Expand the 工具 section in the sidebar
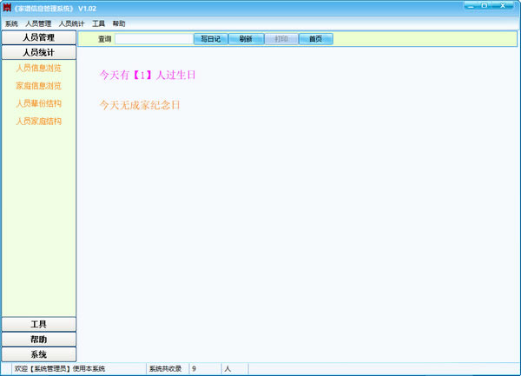This screenshot has height=376, width=521. 39,325
